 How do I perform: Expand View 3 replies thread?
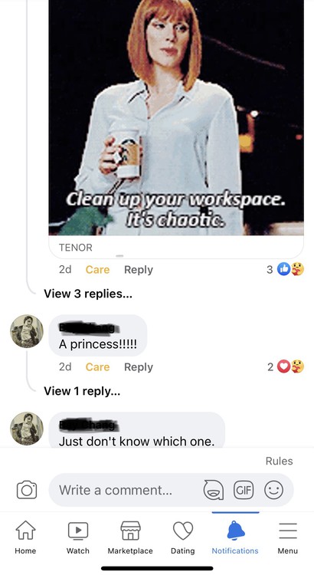88,294
